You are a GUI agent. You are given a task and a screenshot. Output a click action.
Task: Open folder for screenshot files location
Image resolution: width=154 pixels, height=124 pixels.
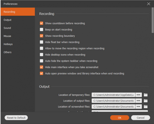(146, 107)
